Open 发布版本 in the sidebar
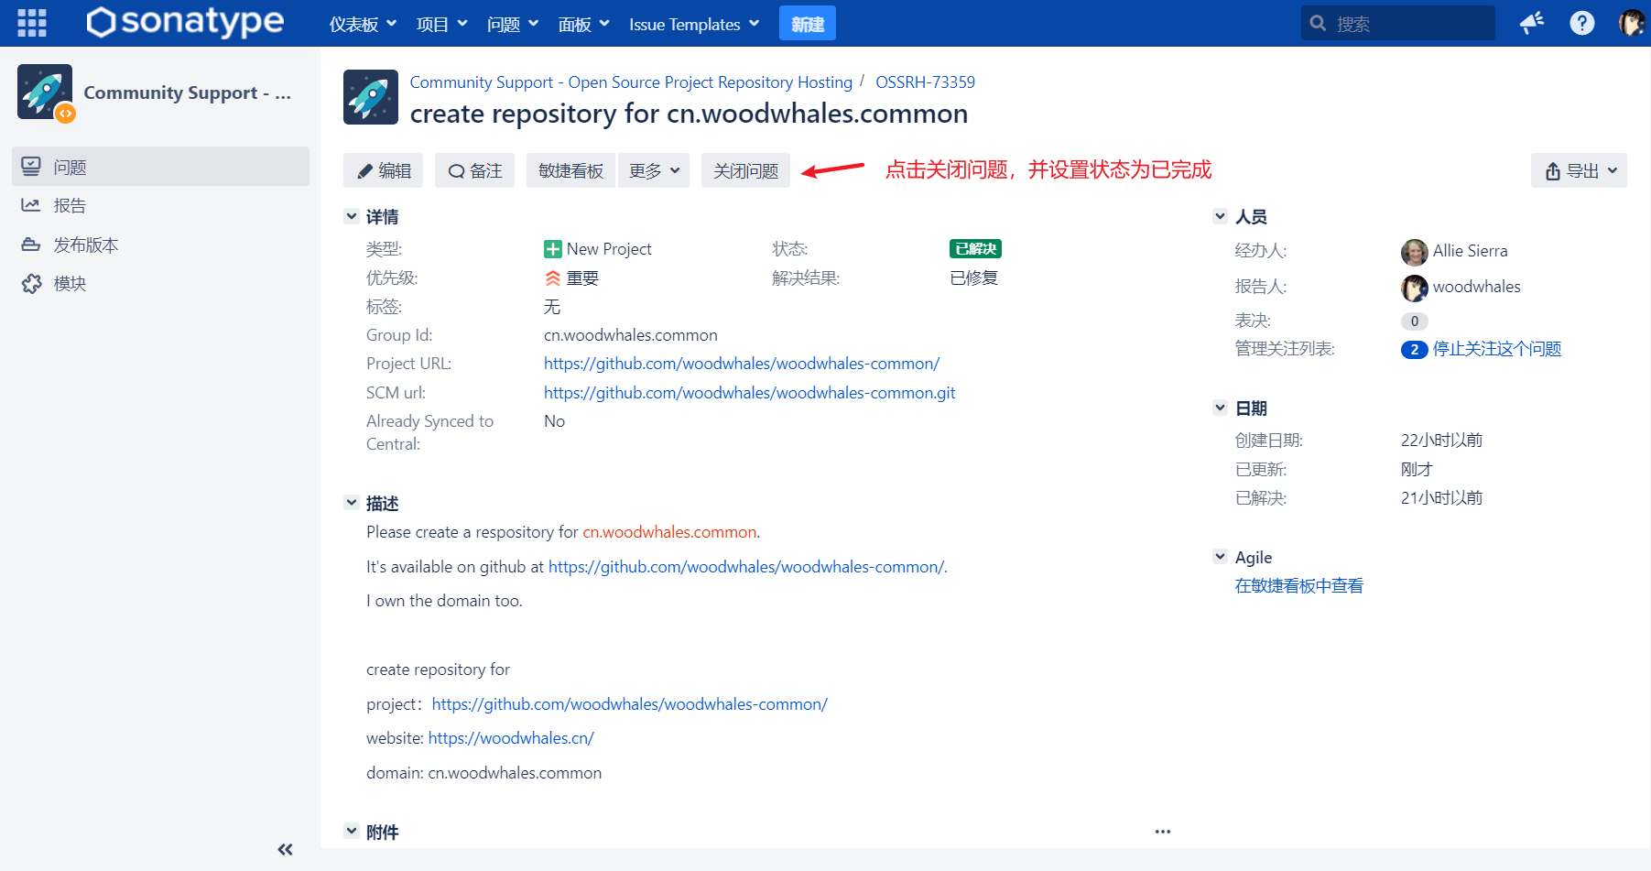Image resolution: width=1651 pixels, height=871 pixels. click(x=160, y=245)
